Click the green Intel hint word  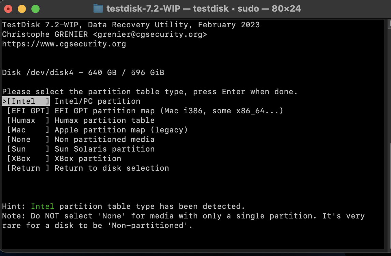click(42, 207)
